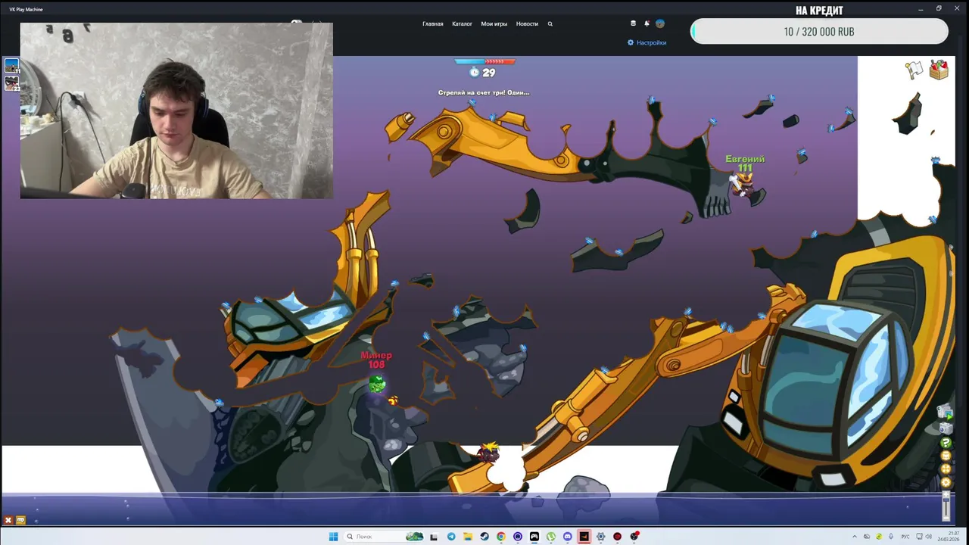Click the Минер 108 green character
969x545 pixels.
(x=377, y=385)
